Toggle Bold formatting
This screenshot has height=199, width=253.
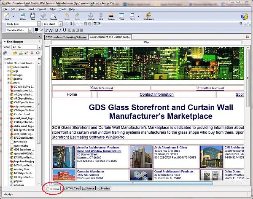[57, 30]
